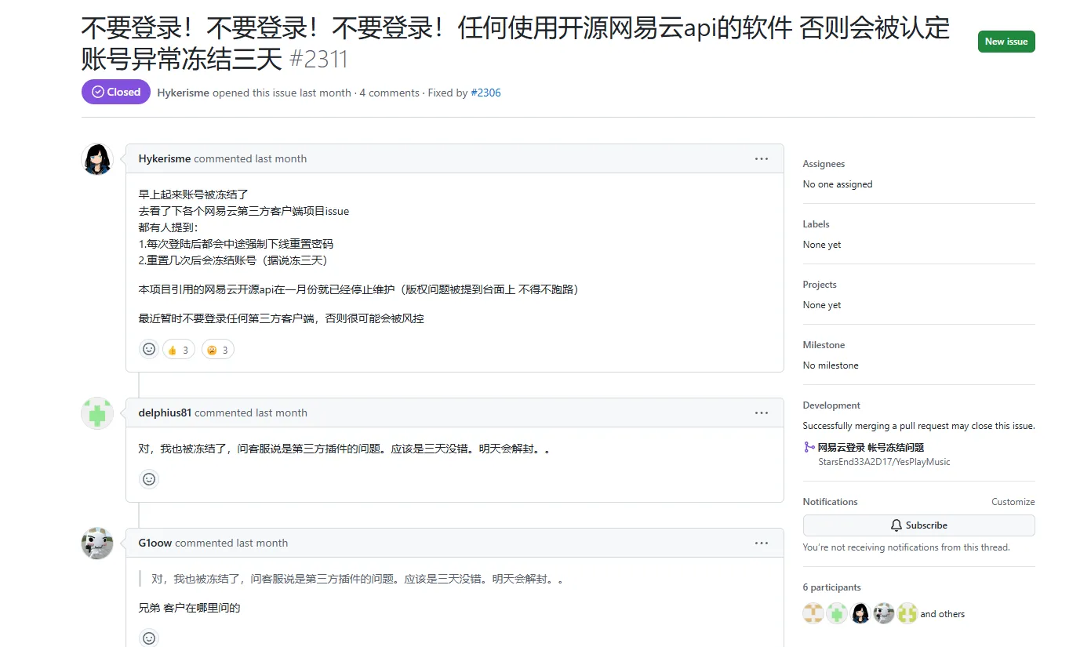
Task: Click issue number #2311 in title
Action: (x=318, y=59)
